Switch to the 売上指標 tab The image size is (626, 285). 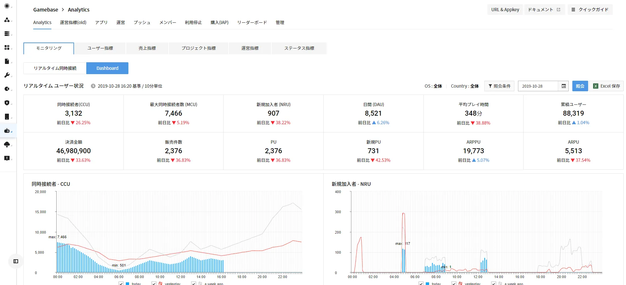pyautogui.click(x=147, y=48)
